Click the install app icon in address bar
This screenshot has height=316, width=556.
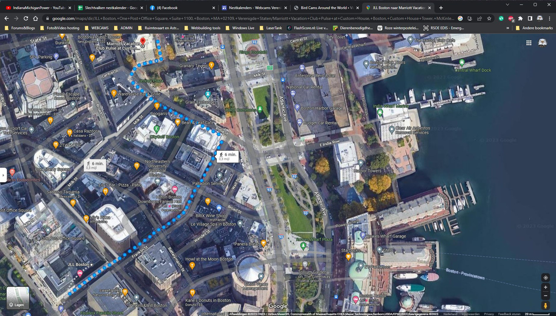470,18
